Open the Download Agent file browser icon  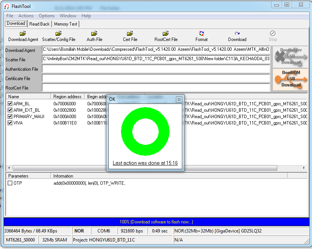click(23, 33)
